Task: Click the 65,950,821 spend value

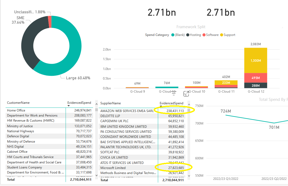Action: (176, 116)
